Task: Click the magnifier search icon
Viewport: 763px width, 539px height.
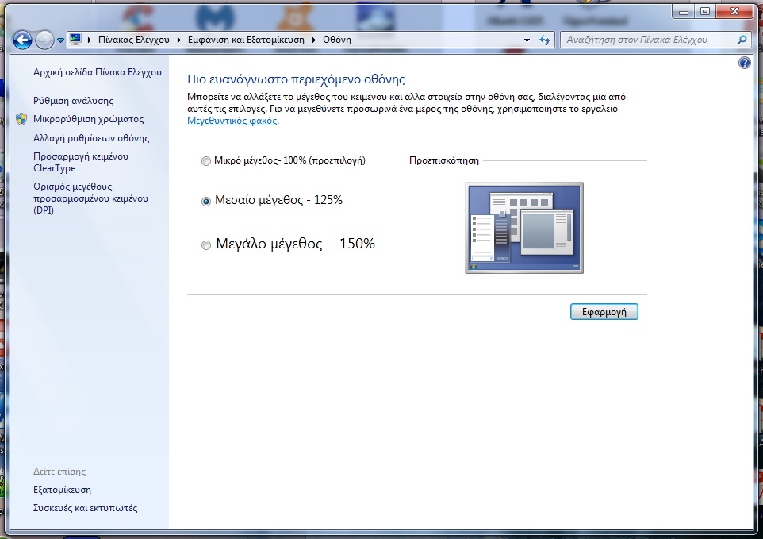Action: tap(742, 40)
